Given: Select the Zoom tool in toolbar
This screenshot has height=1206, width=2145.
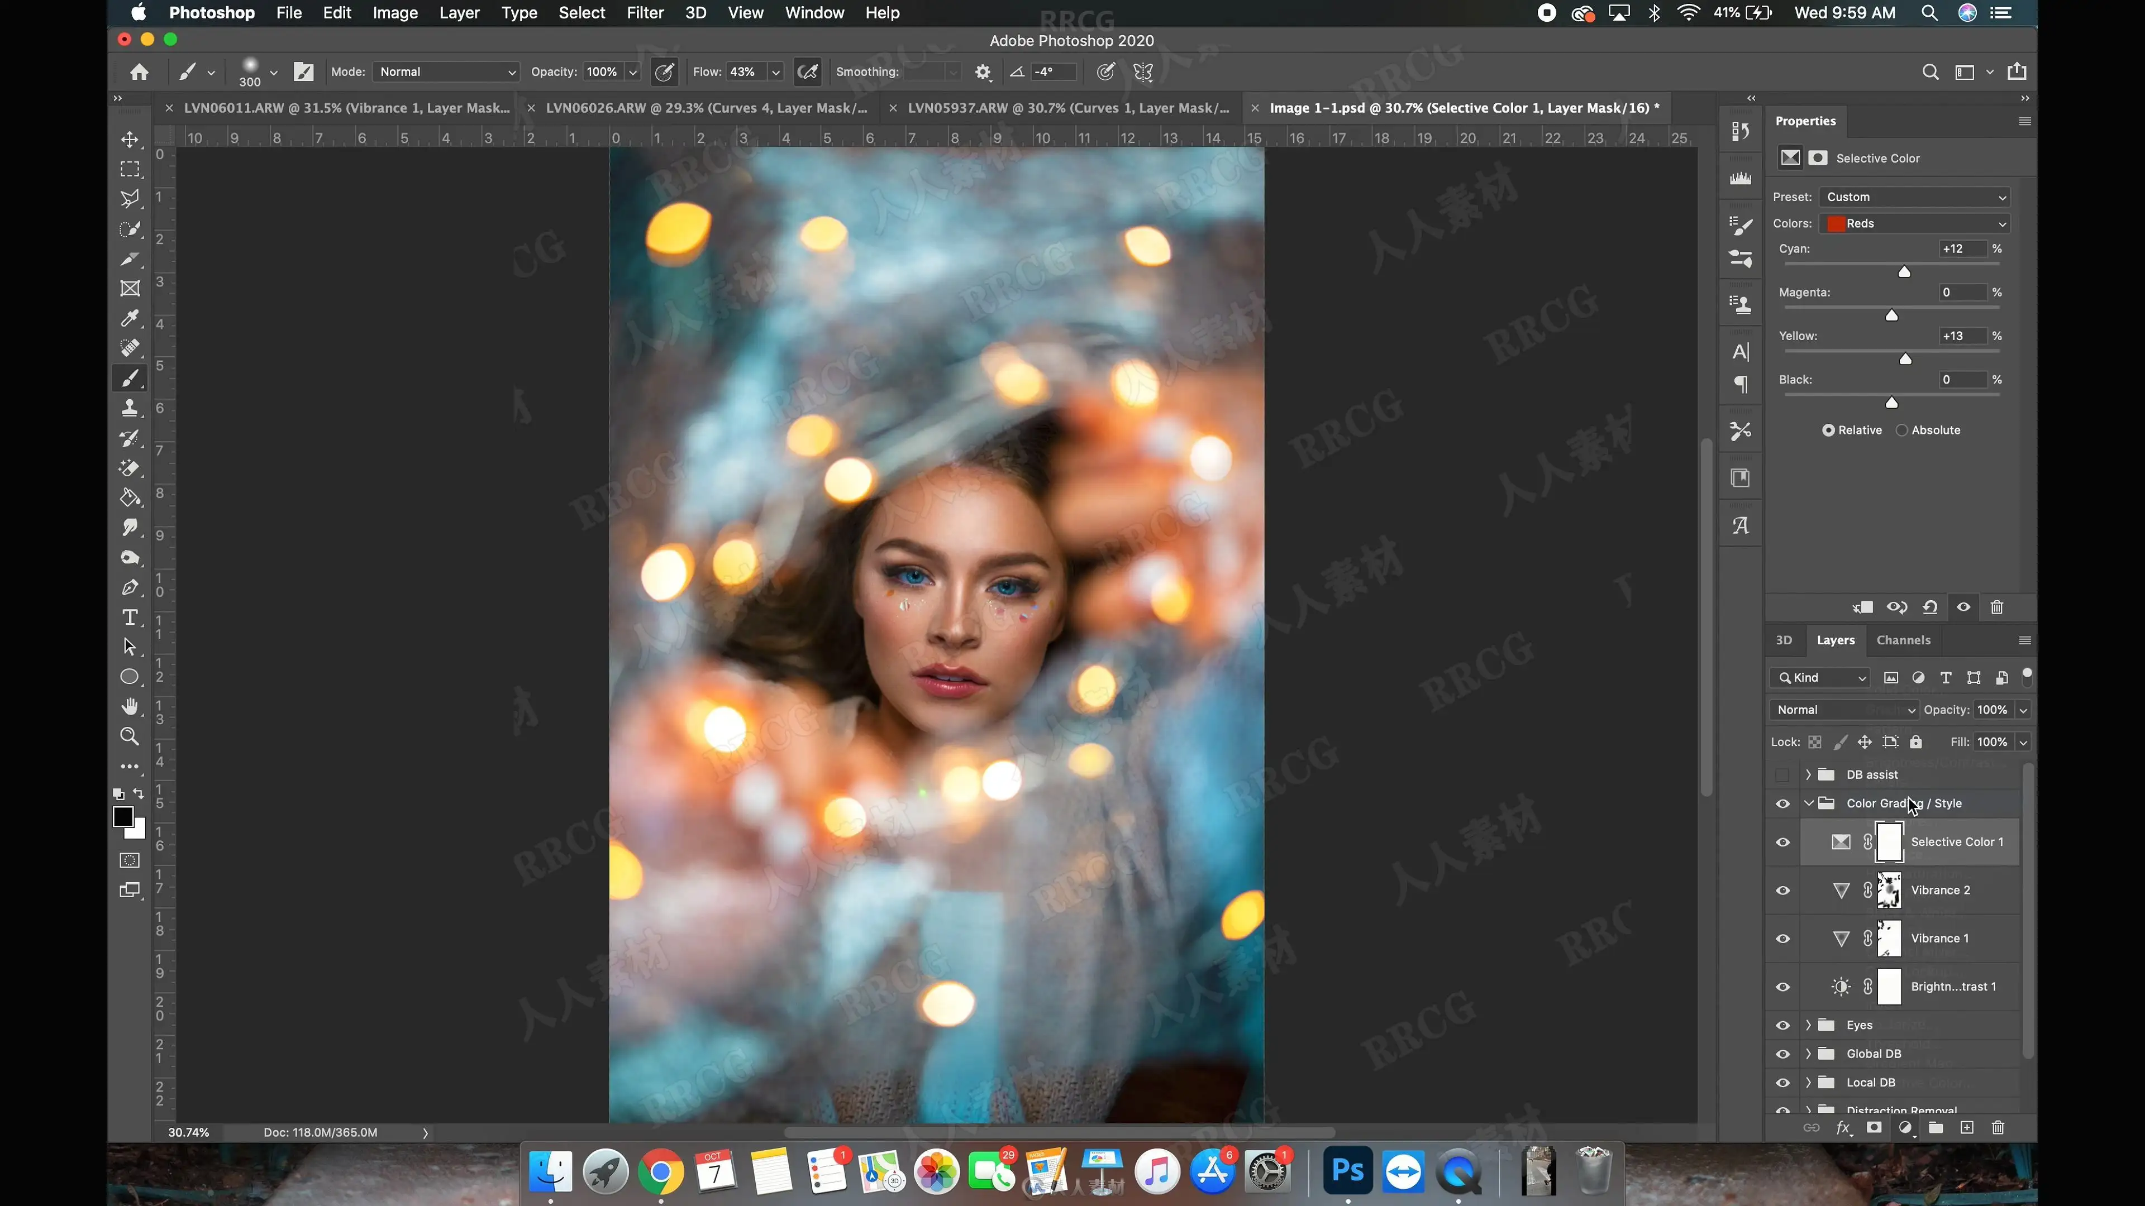Looking at the screenshot, I should coord(130,736).
